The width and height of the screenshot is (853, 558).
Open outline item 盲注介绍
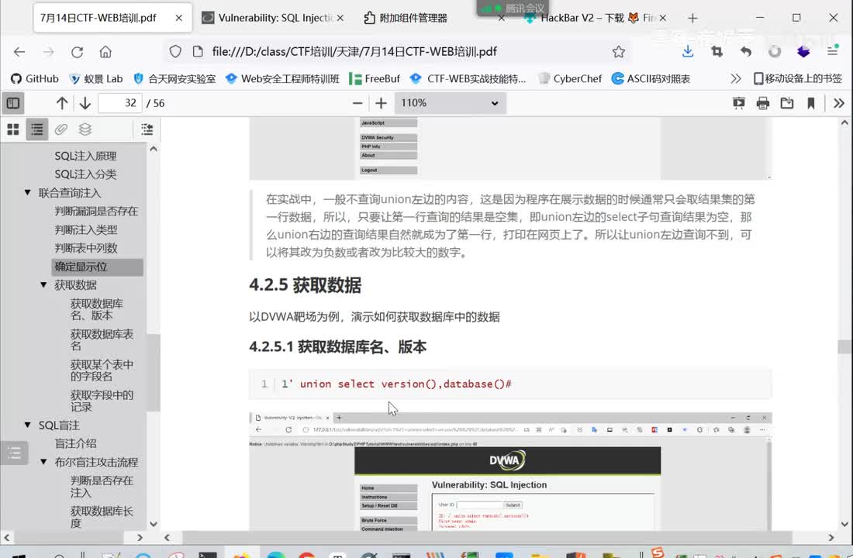(76, 443)
